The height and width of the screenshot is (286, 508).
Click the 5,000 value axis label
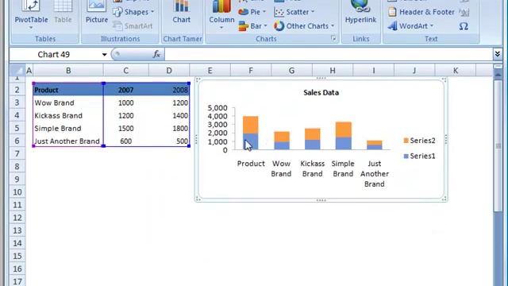[217, 108]
